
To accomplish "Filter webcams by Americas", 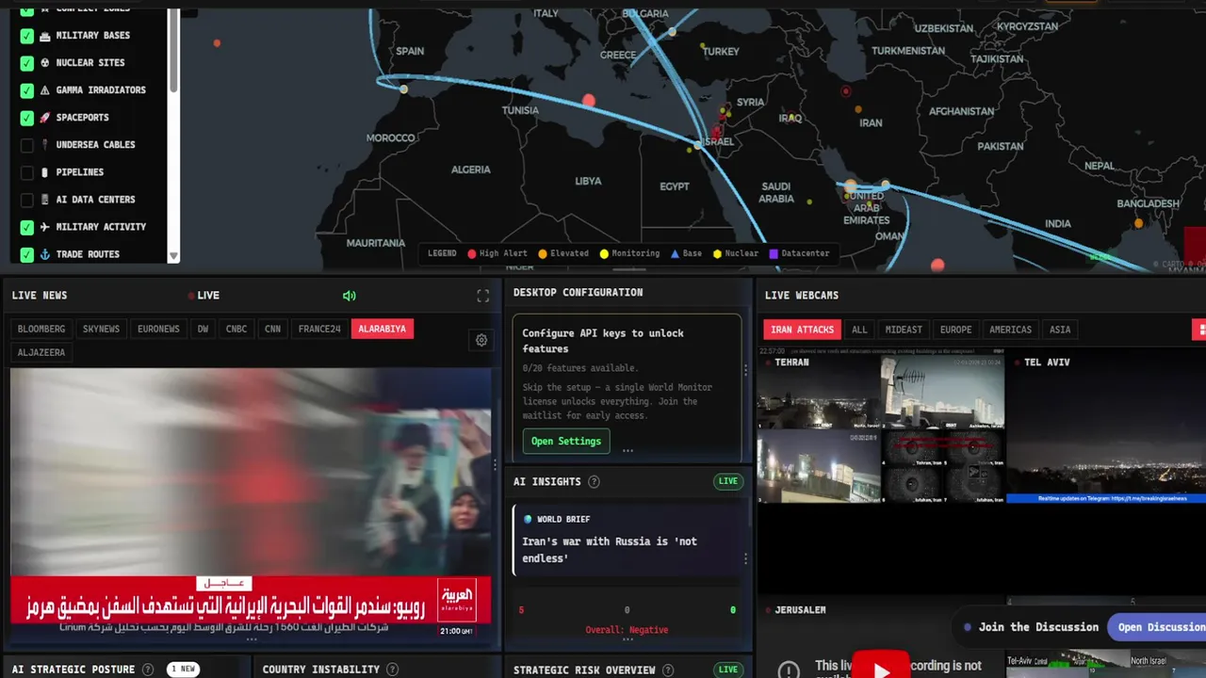I will click(x=1010, y=330).
